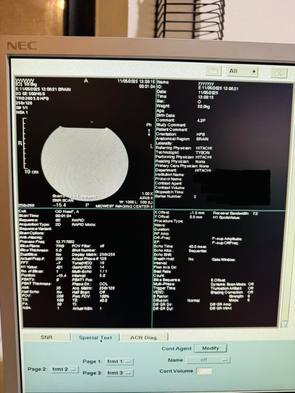
Task: Open the Page 3 frmt 3 dropdown
Action: click(x=120, y=373)
